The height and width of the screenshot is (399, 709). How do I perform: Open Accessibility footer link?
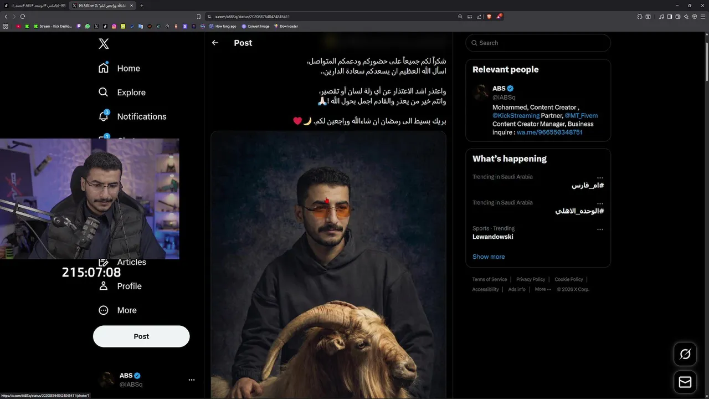pyautogui.click(x=486, y=289)
